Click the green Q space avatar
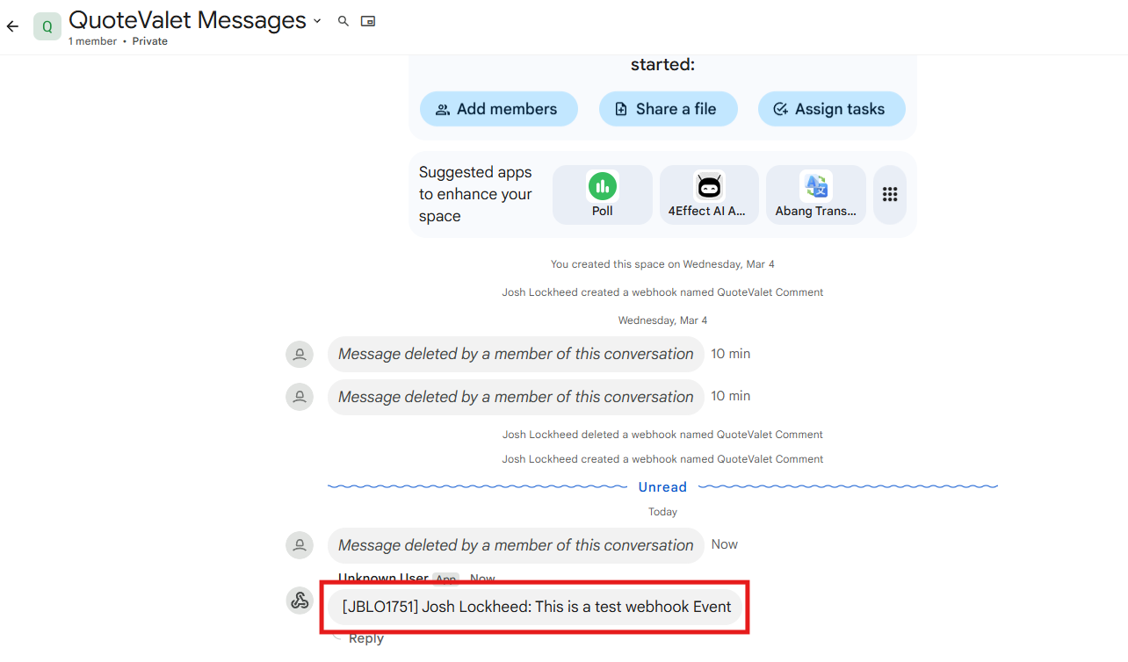Screen dimensions: 1128x662 pyautogui.click(x=47, y=26)
